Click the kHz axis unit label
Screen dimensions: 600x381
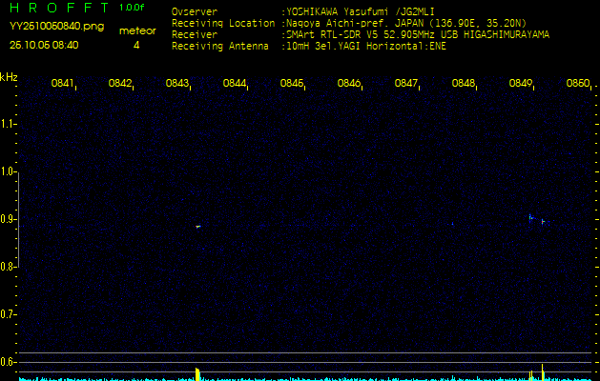point(9,77)
